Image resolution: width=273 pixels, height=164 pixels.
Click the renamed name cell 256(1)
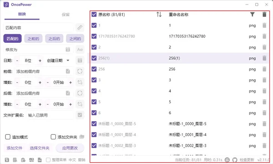point(174,58)
